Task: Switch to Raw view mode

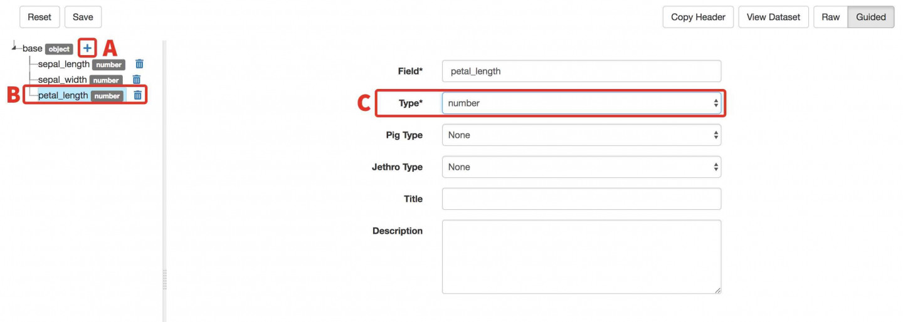Action: (830, 17)
